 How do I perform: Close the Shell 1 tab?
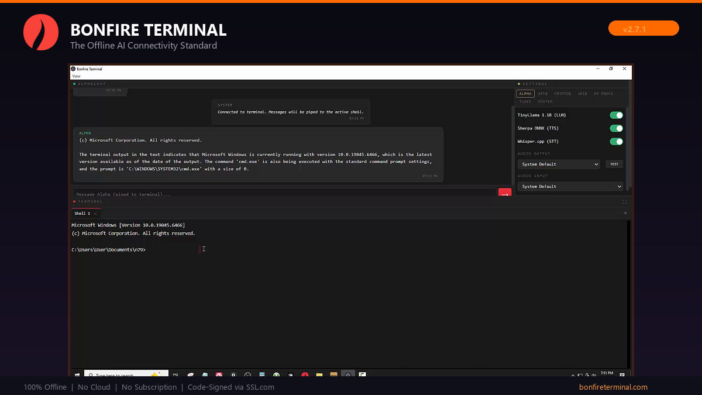click(x=95, y=214)
